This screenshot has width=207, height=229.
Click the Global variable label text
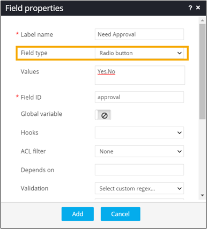41,114
